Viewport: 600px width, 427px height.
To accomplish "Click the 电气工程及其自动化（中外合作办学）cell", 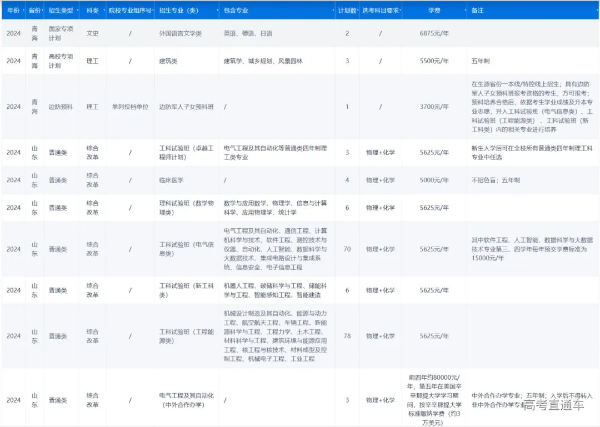I will [x=186, y=400].
